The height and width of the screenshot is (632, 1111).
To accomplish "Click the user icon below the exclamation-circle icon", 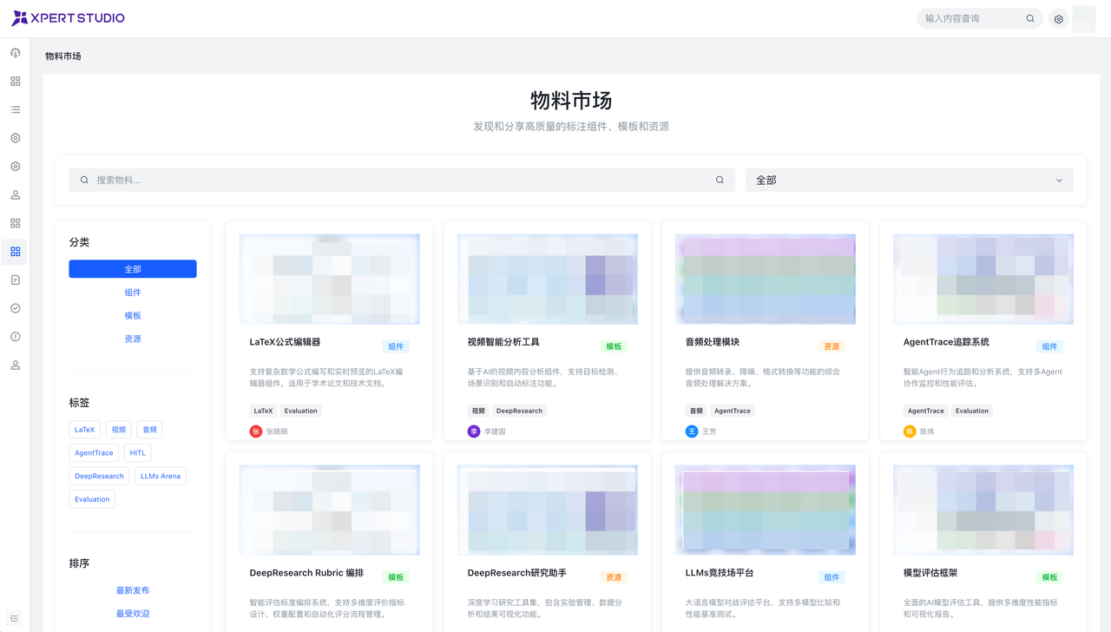I will (x=15, y=365).
